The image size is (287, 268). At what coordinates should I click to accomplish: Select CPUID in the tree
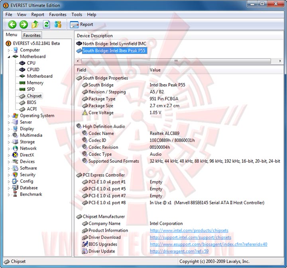33,70
